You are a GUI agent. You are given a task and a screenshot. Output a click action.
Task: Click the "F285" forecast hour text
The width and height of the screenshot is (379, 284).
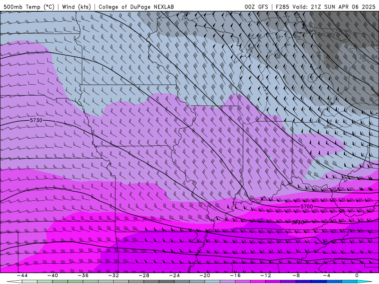tap(282, 7)
